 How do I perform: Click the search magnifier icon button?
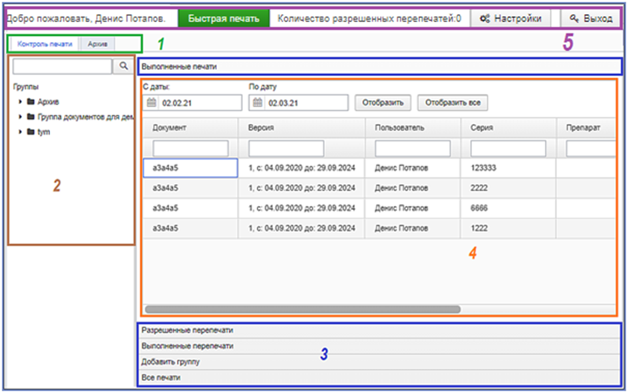[124, 66]
